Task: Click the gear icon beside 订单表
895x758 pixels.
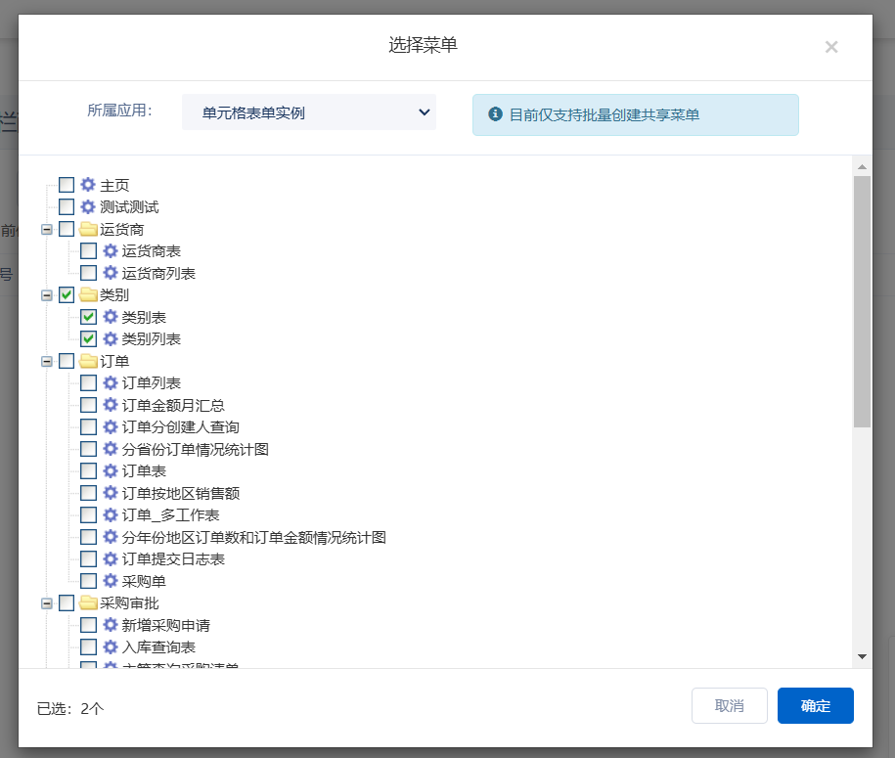Action: pos(111,470)
